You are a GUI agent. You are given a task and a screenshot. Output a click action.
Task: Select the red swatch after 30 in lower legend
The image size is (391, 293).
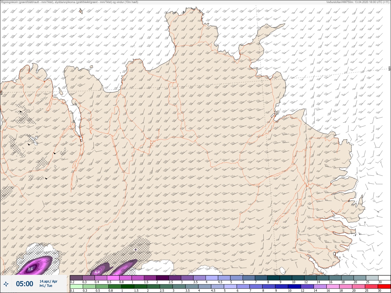384,287
